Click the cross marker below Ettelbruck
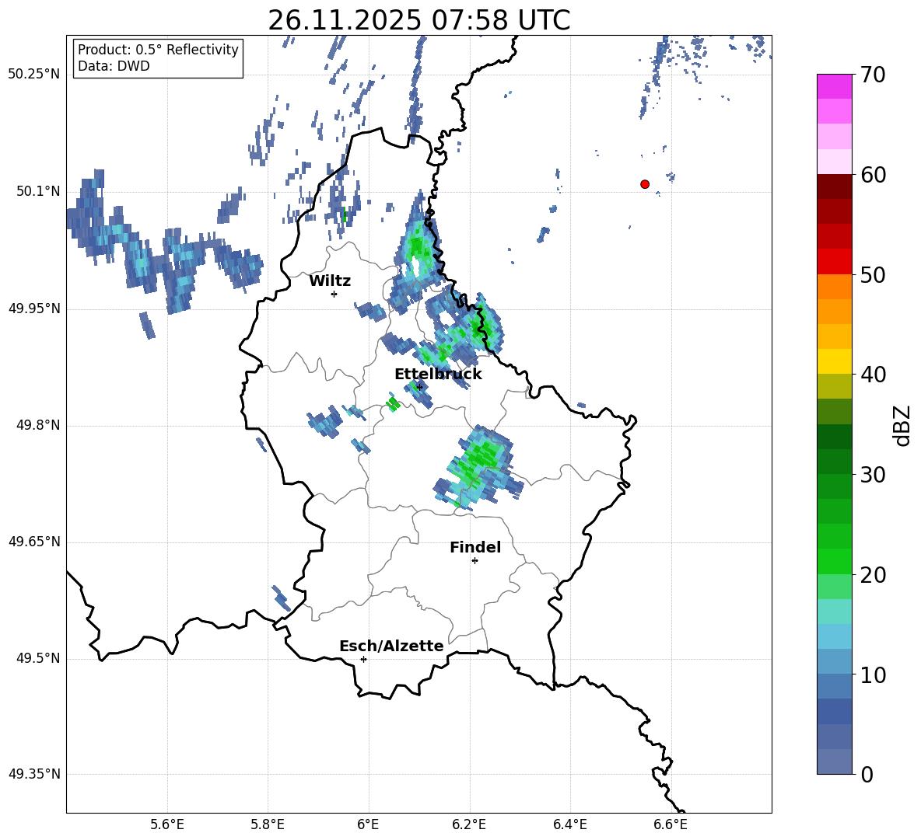 [418, 386]
